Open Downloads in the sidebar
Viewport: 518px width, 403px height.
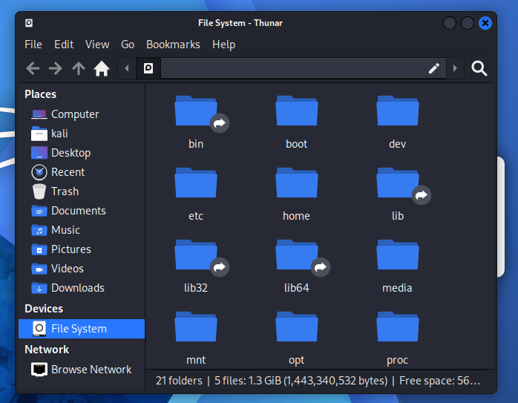(x=82, y=288)
